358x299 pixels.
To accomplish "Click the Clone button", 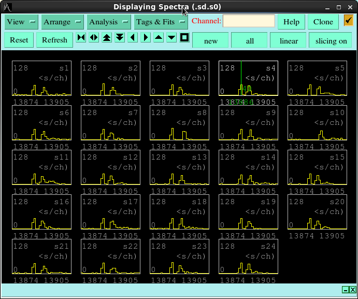I will (323, 22).
